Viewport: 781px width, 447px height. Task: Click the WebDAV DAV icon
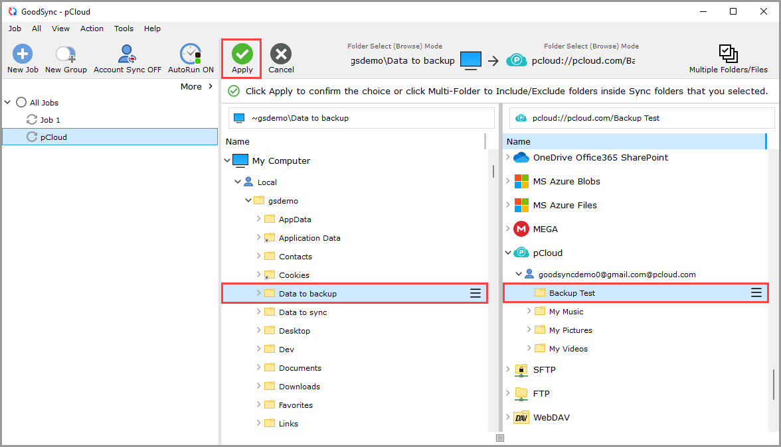(521, 418)
